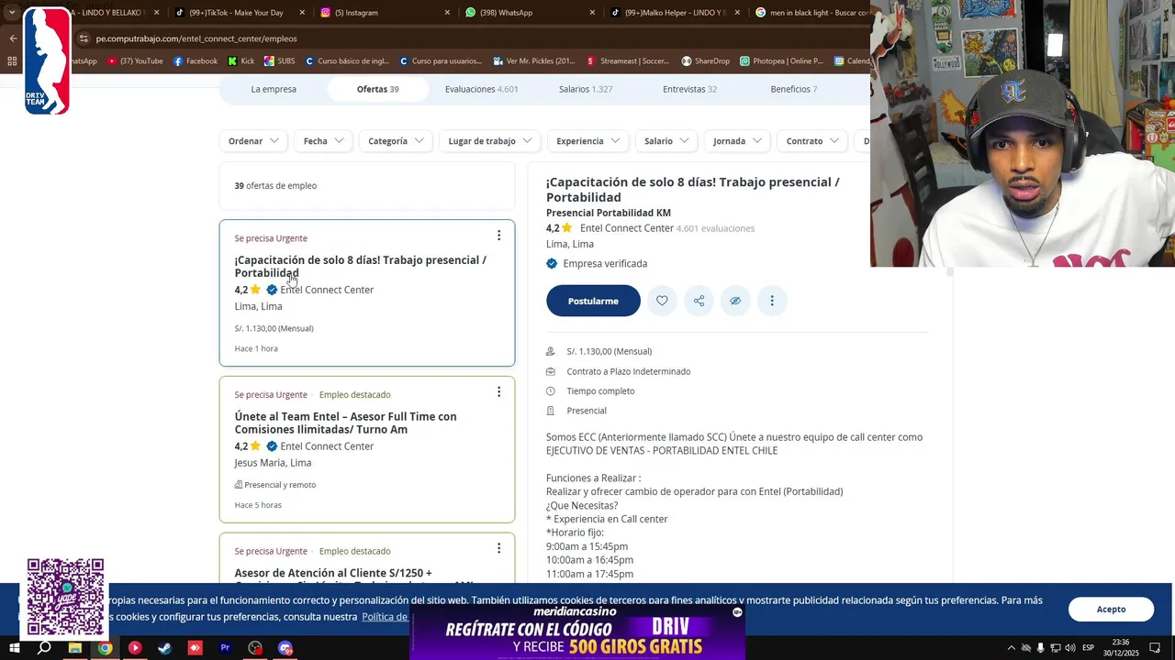
Task: Open the YouTube bookmark
Action: pos(135,61)
